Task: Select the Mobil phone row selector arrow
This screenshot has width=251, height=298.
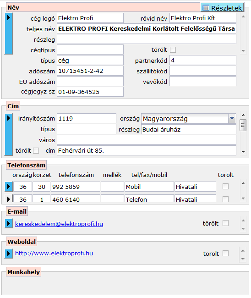Action: (x=9, y=187)
